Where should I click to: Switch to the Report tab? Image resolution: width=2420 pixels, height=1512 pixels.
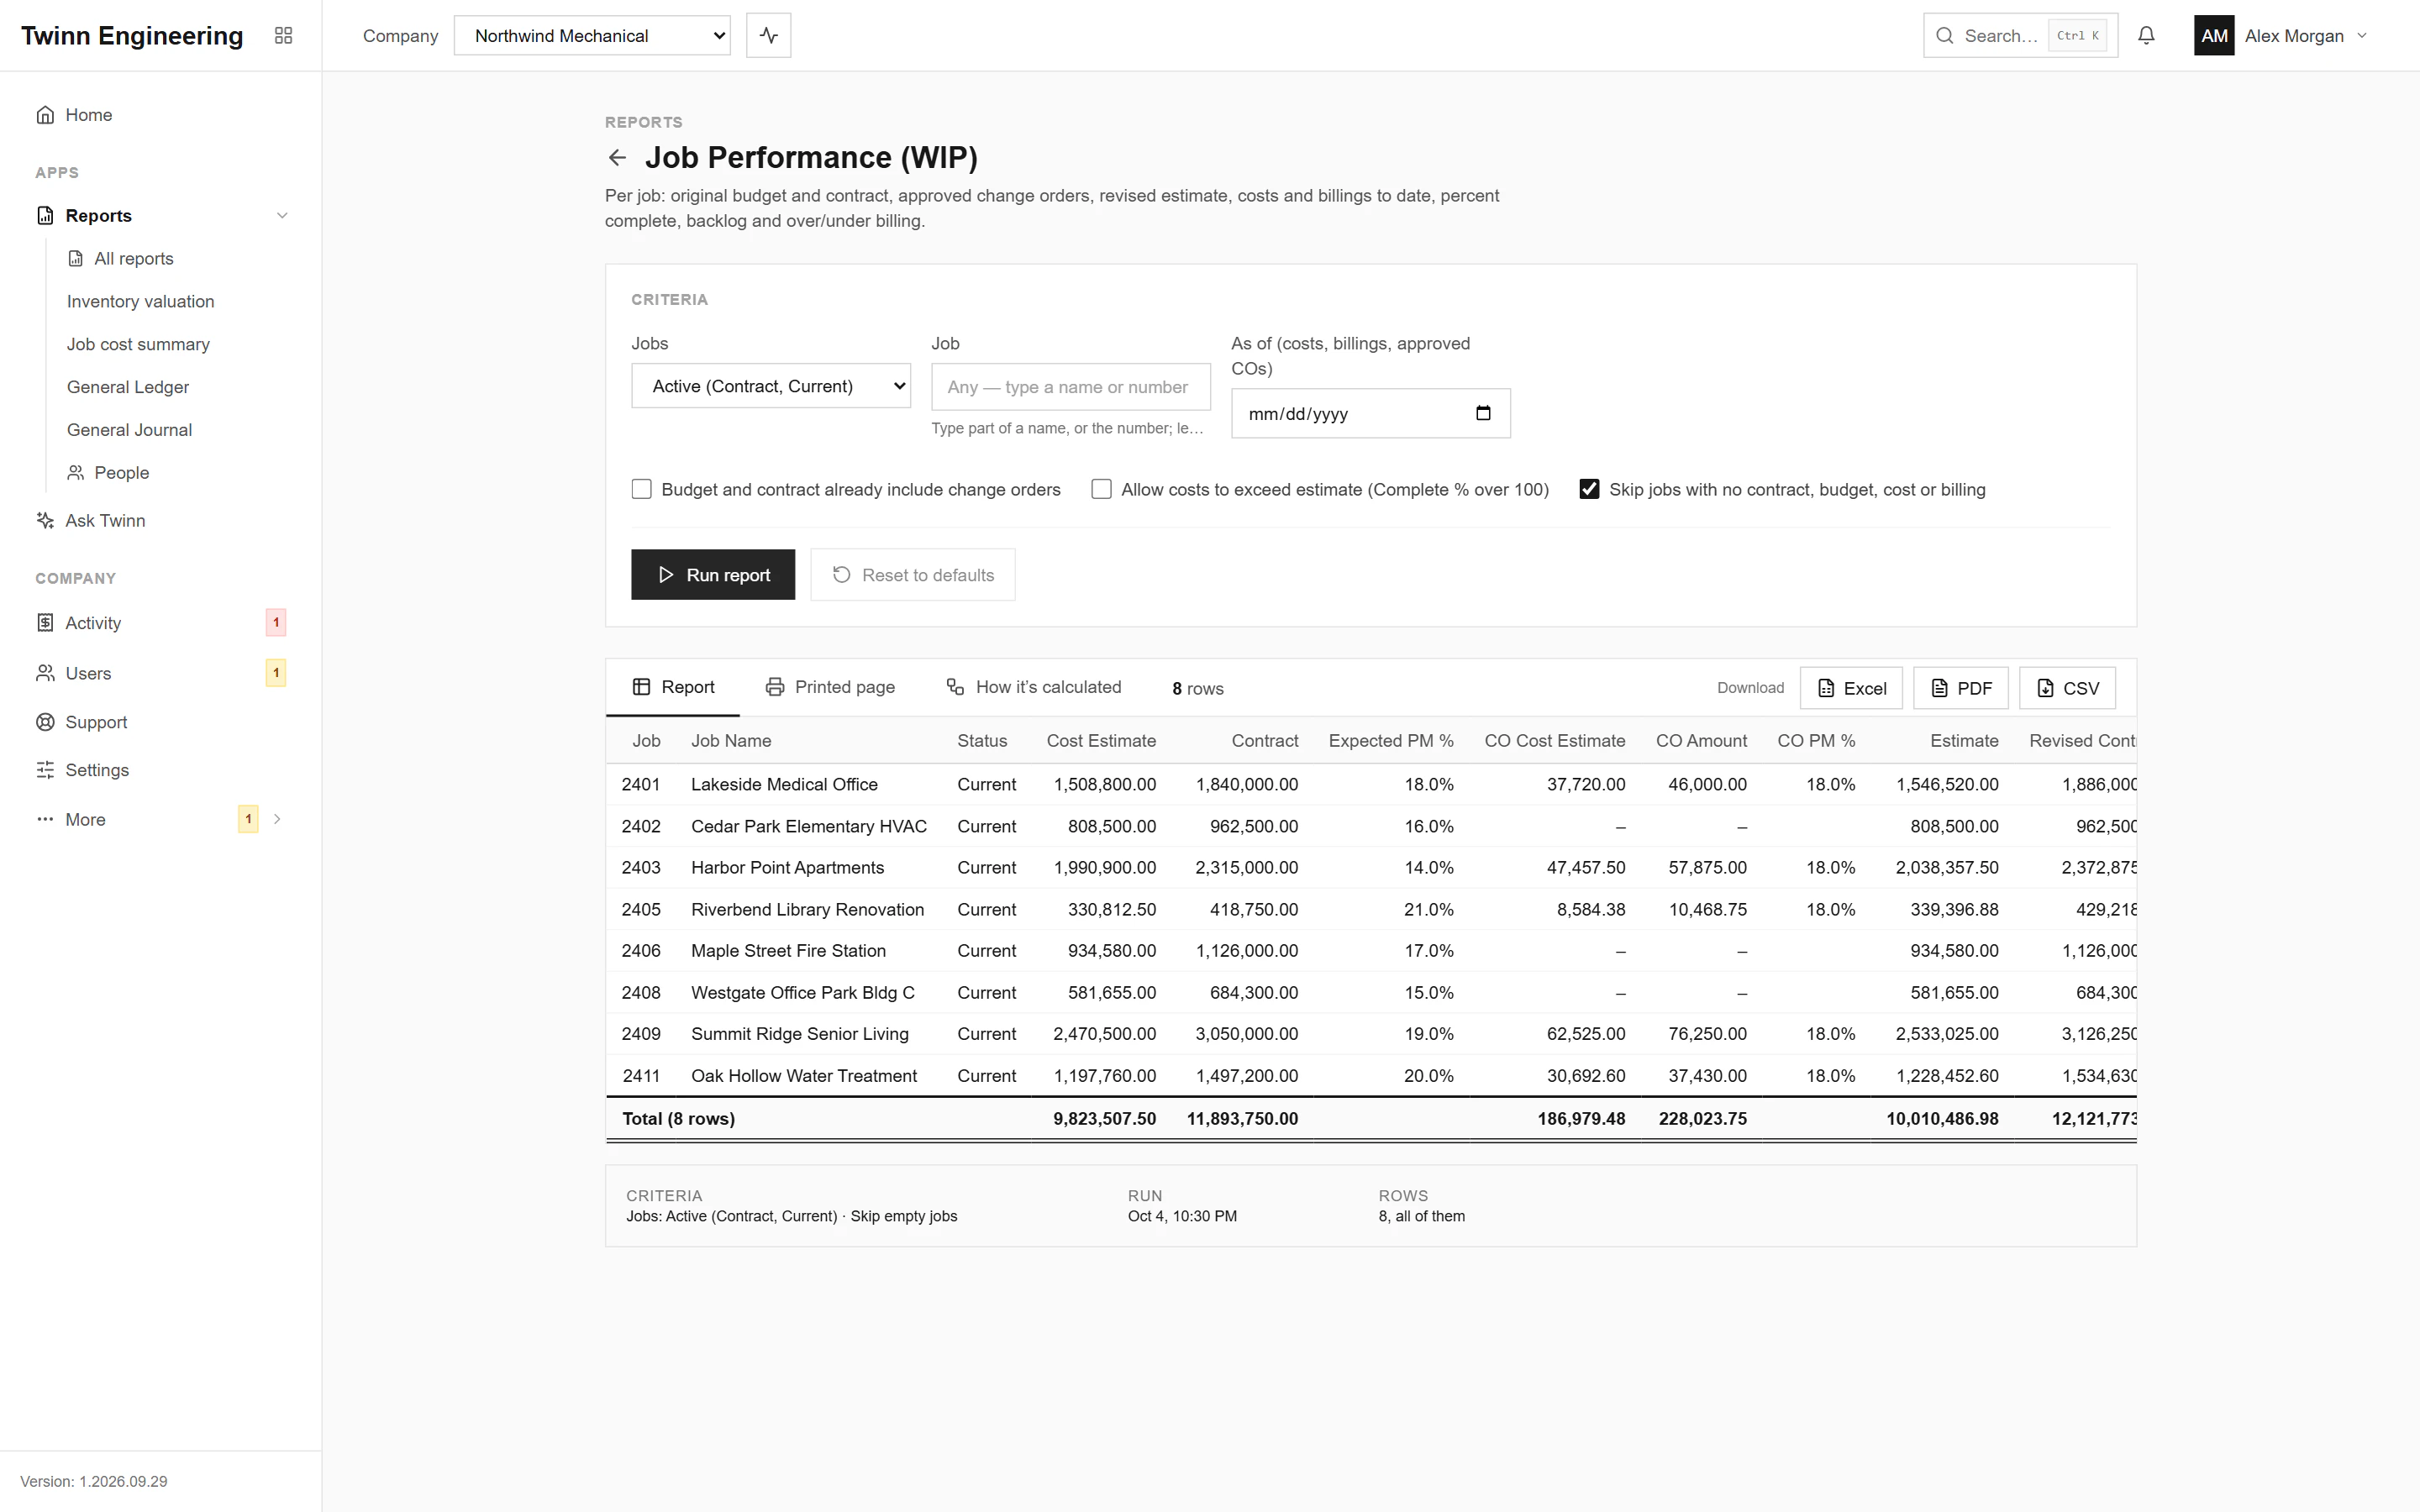tap(673, 687)
